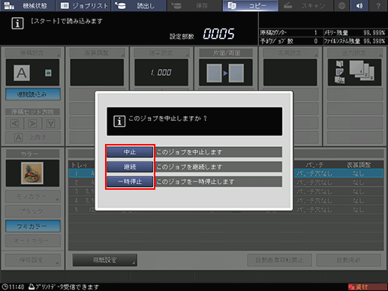Image resolution: width=388 pixels, height=291 pixels.
Task: Click the help question mark icon
Action: point(378,5)
